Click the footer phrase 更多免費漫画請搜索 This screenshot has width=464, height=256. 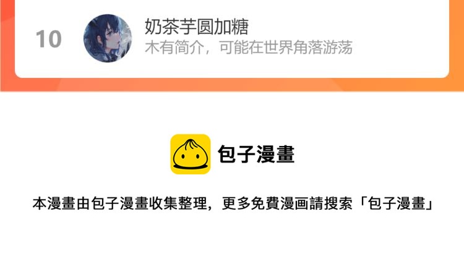[287, 203]
